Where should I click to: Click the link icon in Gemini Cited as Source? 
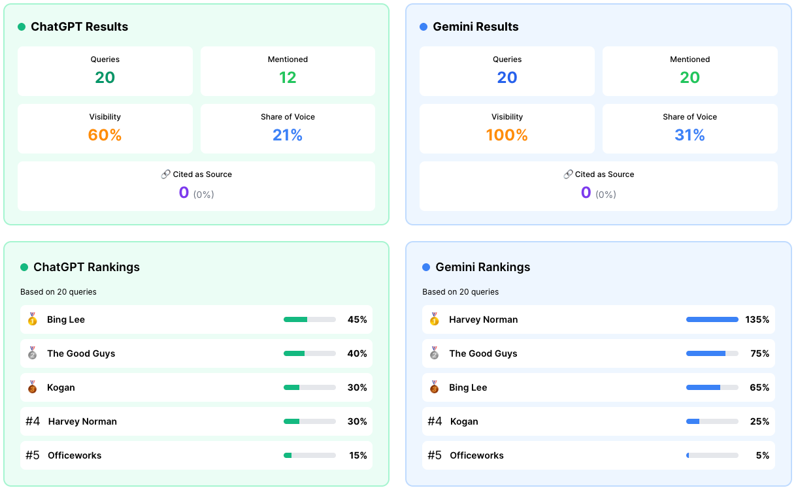pos(568,174)
